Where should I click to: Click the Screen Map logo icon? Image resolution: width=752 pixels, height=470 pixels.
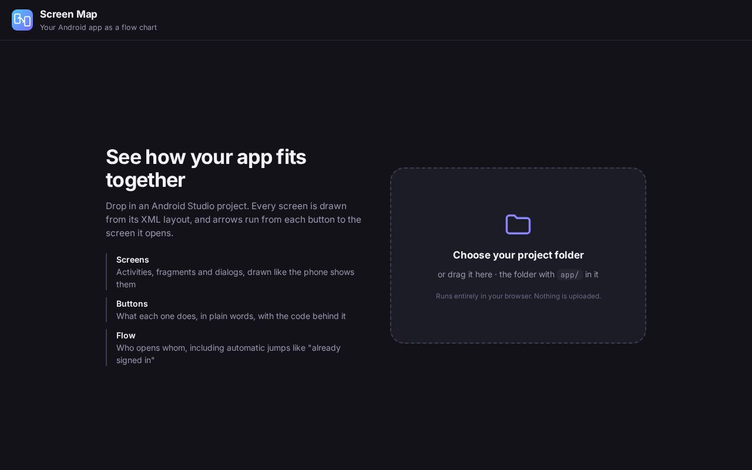(x=22, y=20)
